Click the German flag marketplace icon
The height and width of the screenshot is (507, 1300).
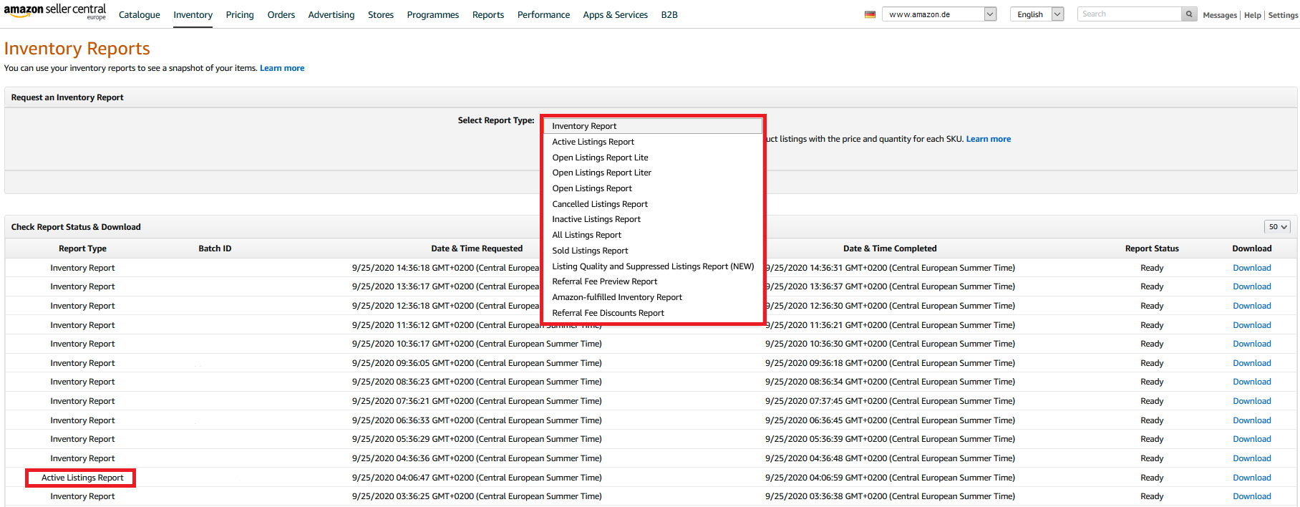click(870, 14)
